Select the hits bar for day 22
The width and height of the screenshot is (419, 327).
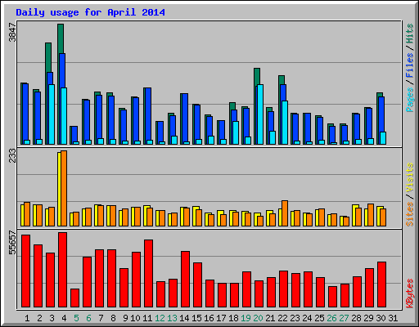(282, 80)
